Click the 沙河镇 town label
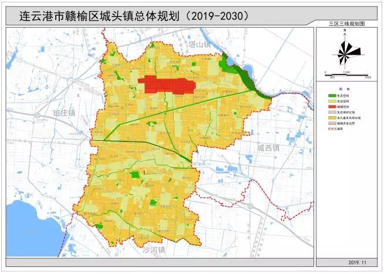 154,250
